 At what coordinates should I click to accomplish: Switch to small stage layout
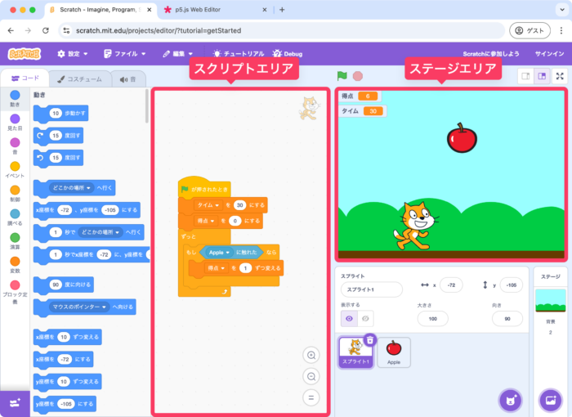[526, 76]
